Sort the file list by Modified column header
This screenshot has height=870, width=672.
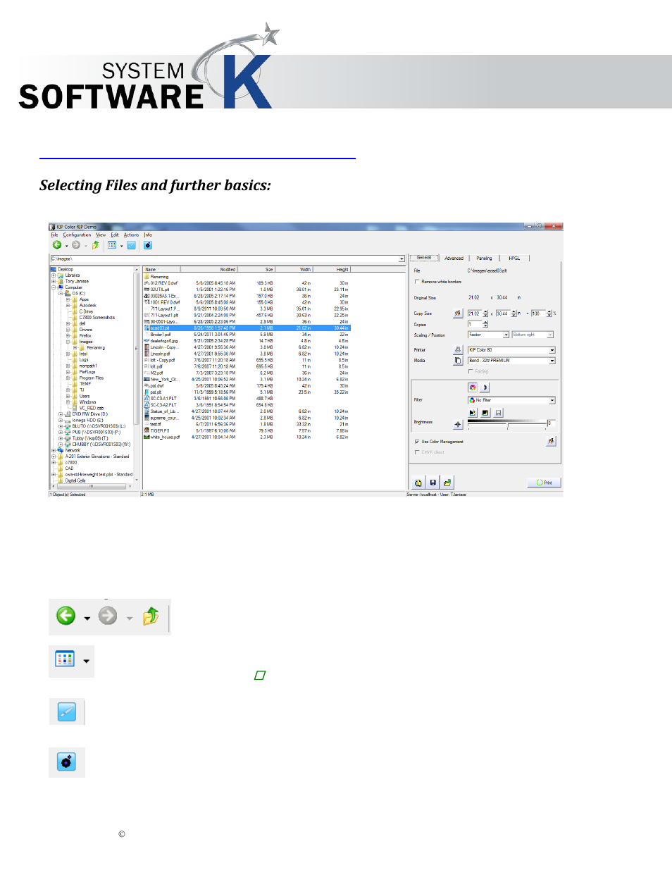tap(209, 269)
